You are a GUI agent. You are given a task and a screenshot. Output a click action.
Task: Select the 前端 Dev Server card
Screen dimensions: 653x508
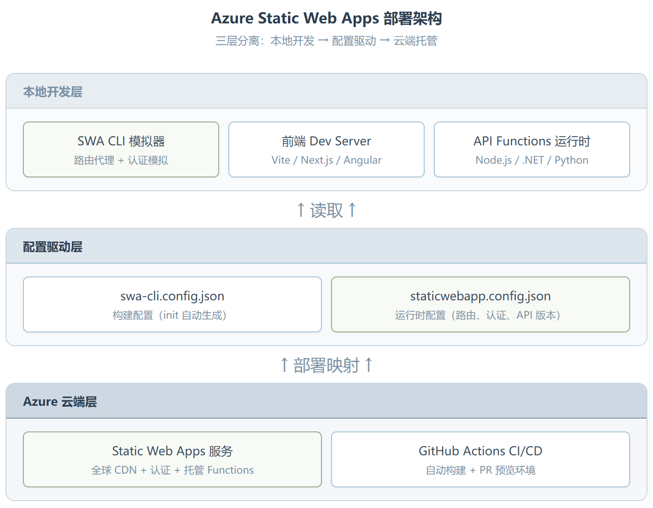[x=326, y=149]
